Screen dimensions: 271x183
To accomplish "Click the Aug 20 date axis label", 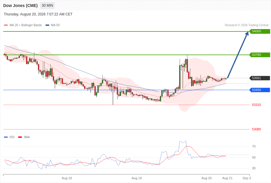I will pos(207,178).
